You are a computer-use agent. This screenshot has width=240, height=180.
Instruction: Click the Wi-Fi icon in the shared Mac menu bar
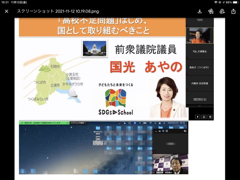point(150,123)
